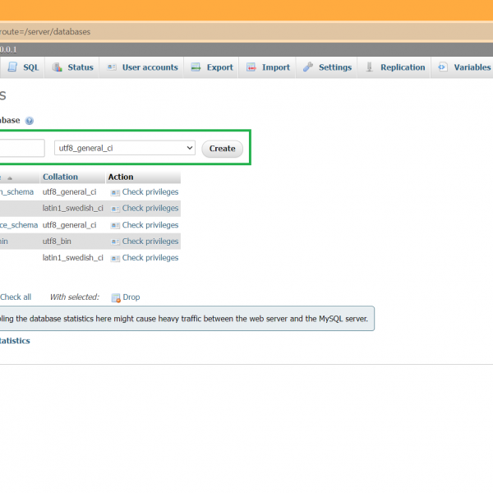Check privileges for the utf8_bin database row

click(x=150, y=242)
